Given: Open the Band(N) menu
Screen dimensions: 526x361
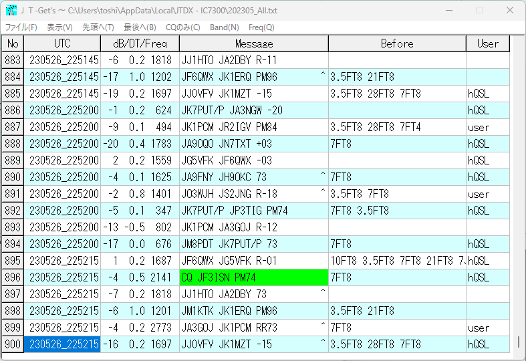Looking at the screenshot, I should [225, 27].
